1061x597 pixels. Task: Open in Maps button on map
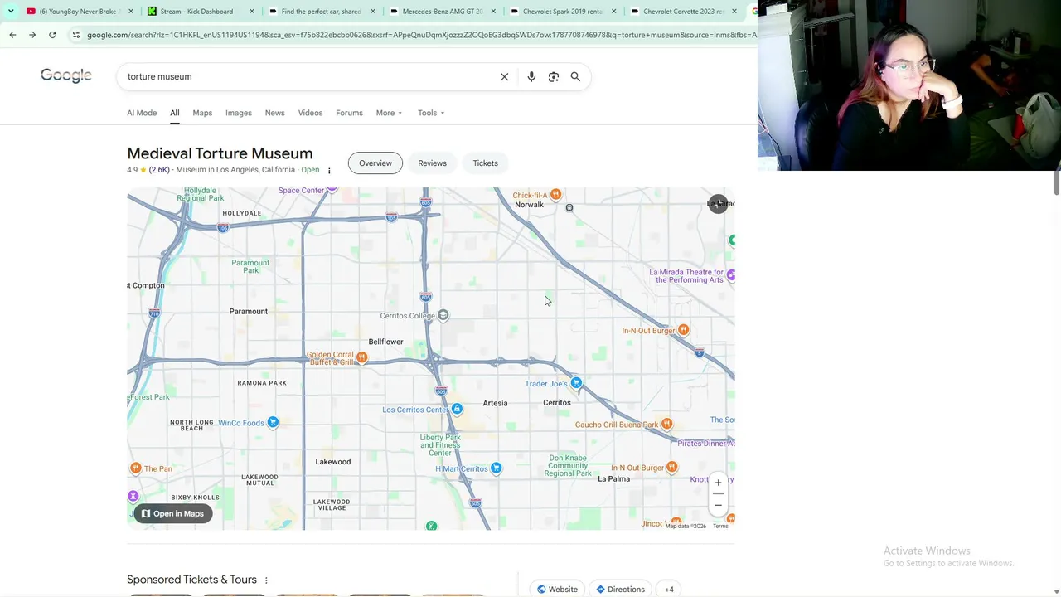172,514
